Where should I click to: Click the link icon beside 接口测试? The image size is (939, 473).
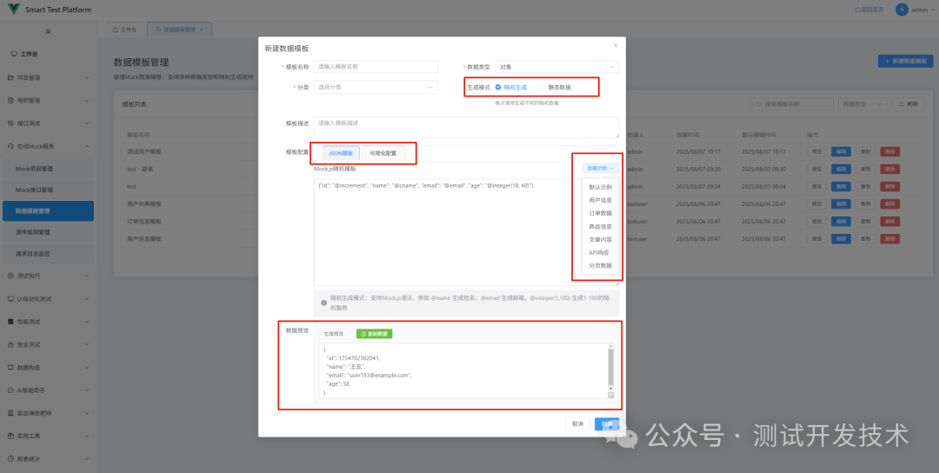click(x=10, y=123)
